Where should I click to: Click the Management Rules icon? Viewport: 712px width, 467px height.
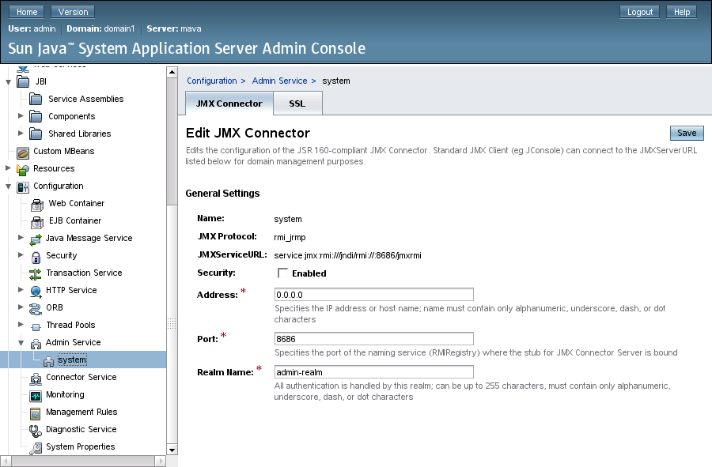(35, 412)
